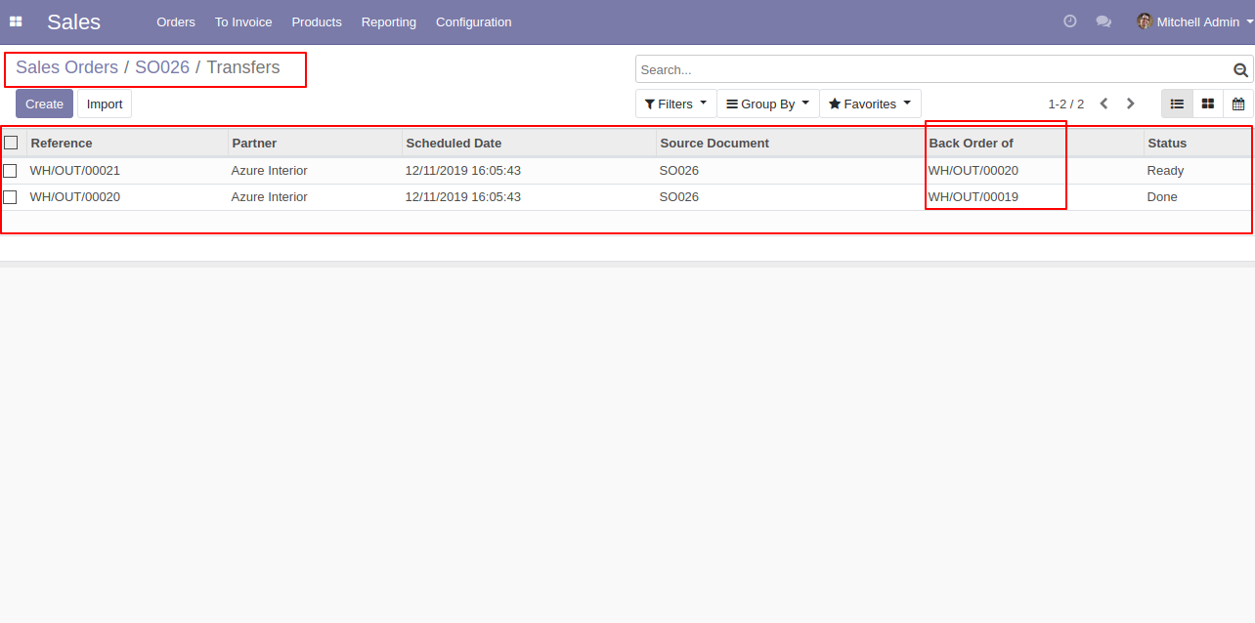
Task: Click scheduled date in Done row
Action: pyautogui.click(x=463, y=197)
